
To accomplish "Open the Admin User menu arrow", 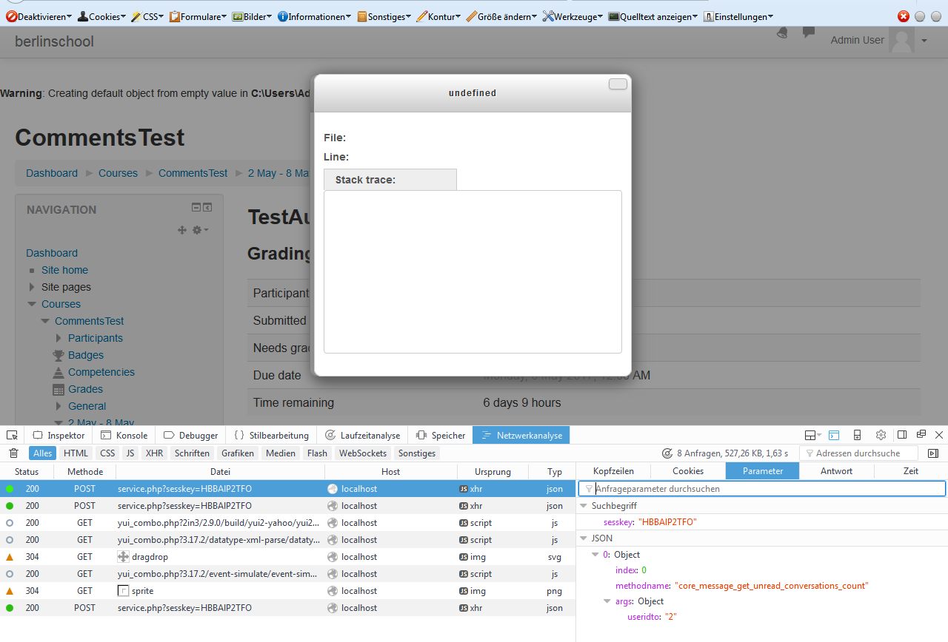I will [924, 41].
